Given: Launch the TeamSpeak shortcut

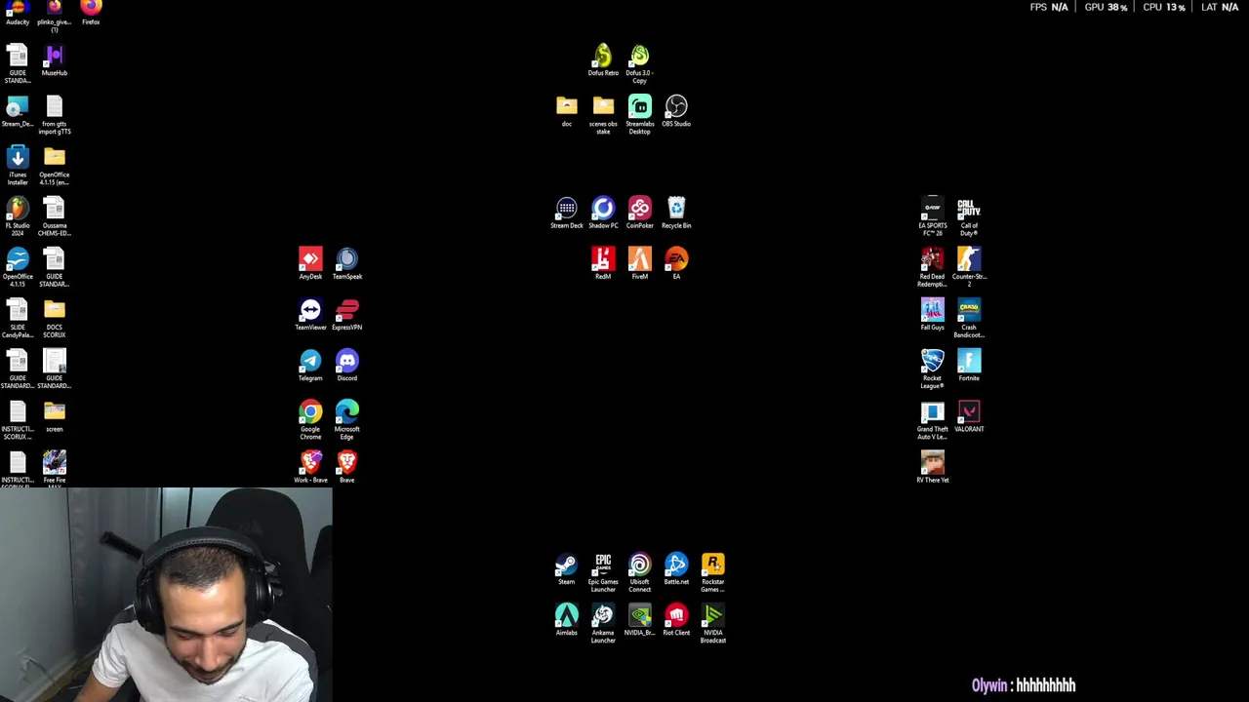Looking at the screenshot, I should tap(347, 263).
